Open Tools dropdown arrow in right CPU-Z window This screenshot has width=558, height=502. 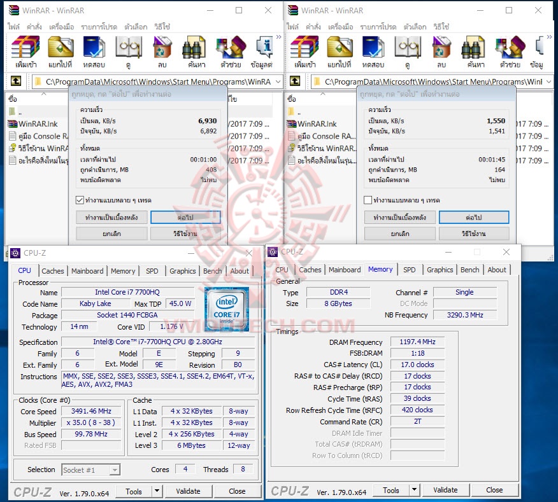[x=414, y=490]
